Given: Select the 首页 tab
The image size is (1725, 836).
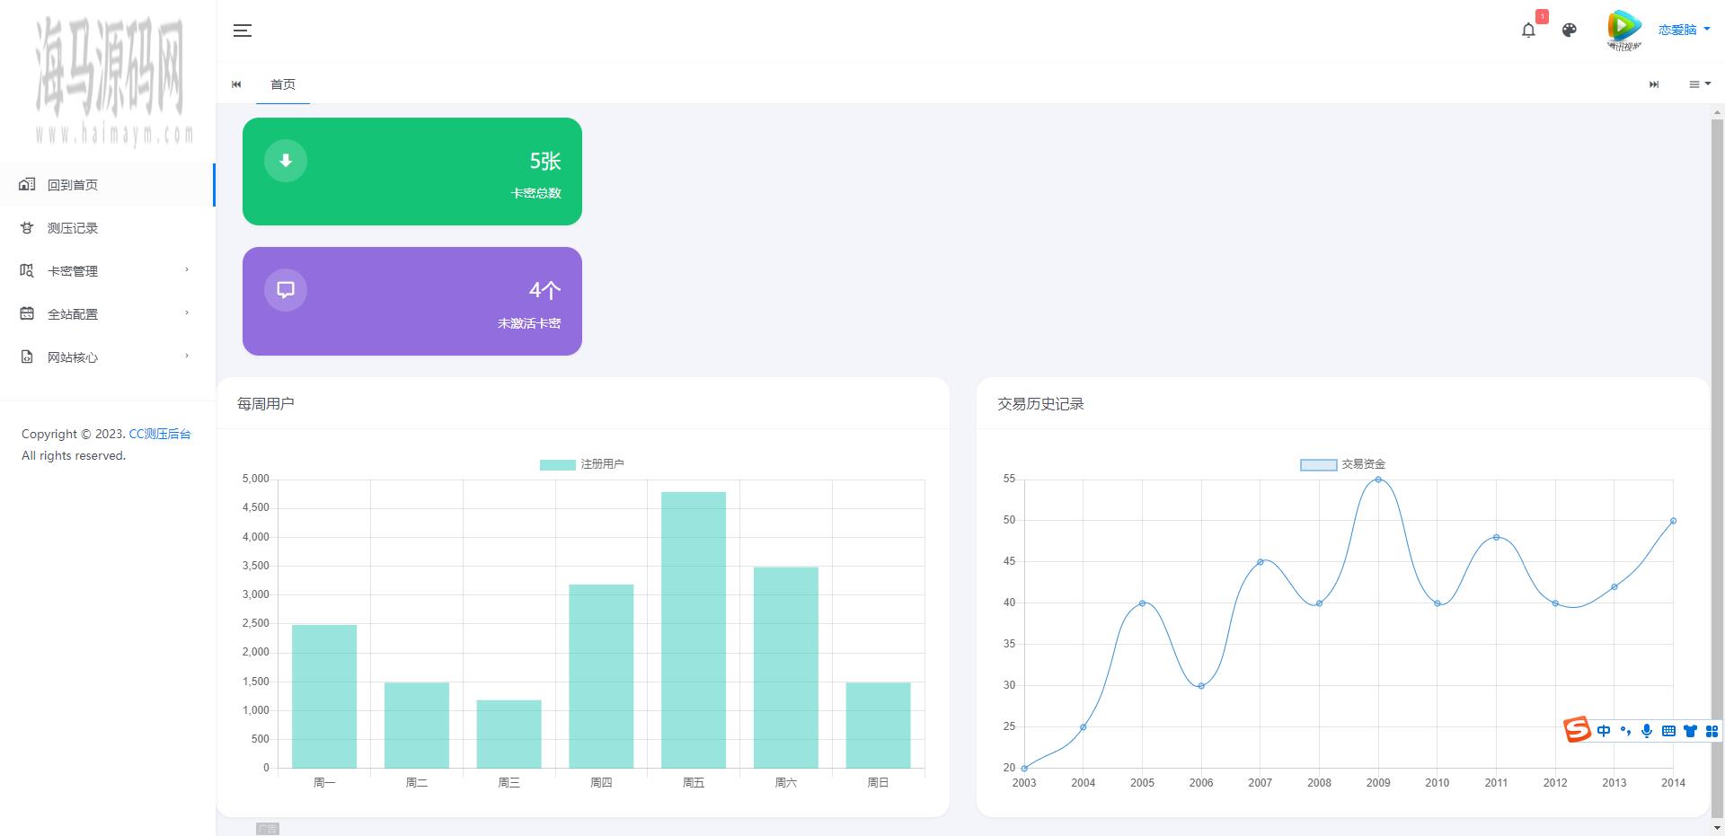Looking at the screenshot, I should 283,84.
